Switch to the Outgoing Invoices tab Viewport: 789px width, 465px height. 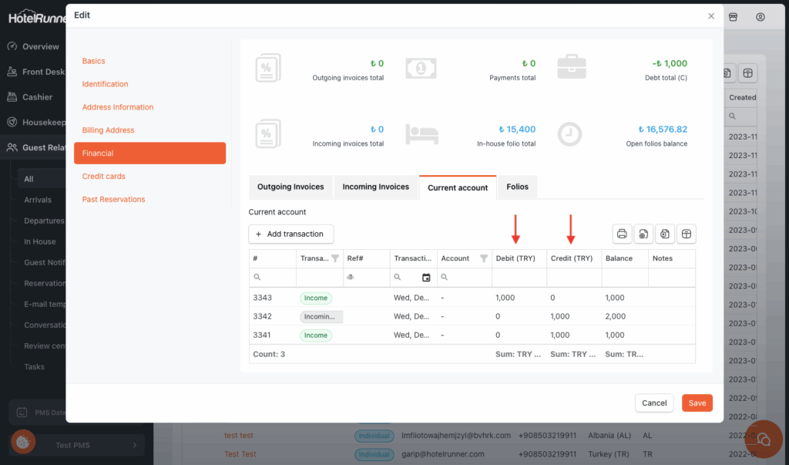(x=290, y=187)
